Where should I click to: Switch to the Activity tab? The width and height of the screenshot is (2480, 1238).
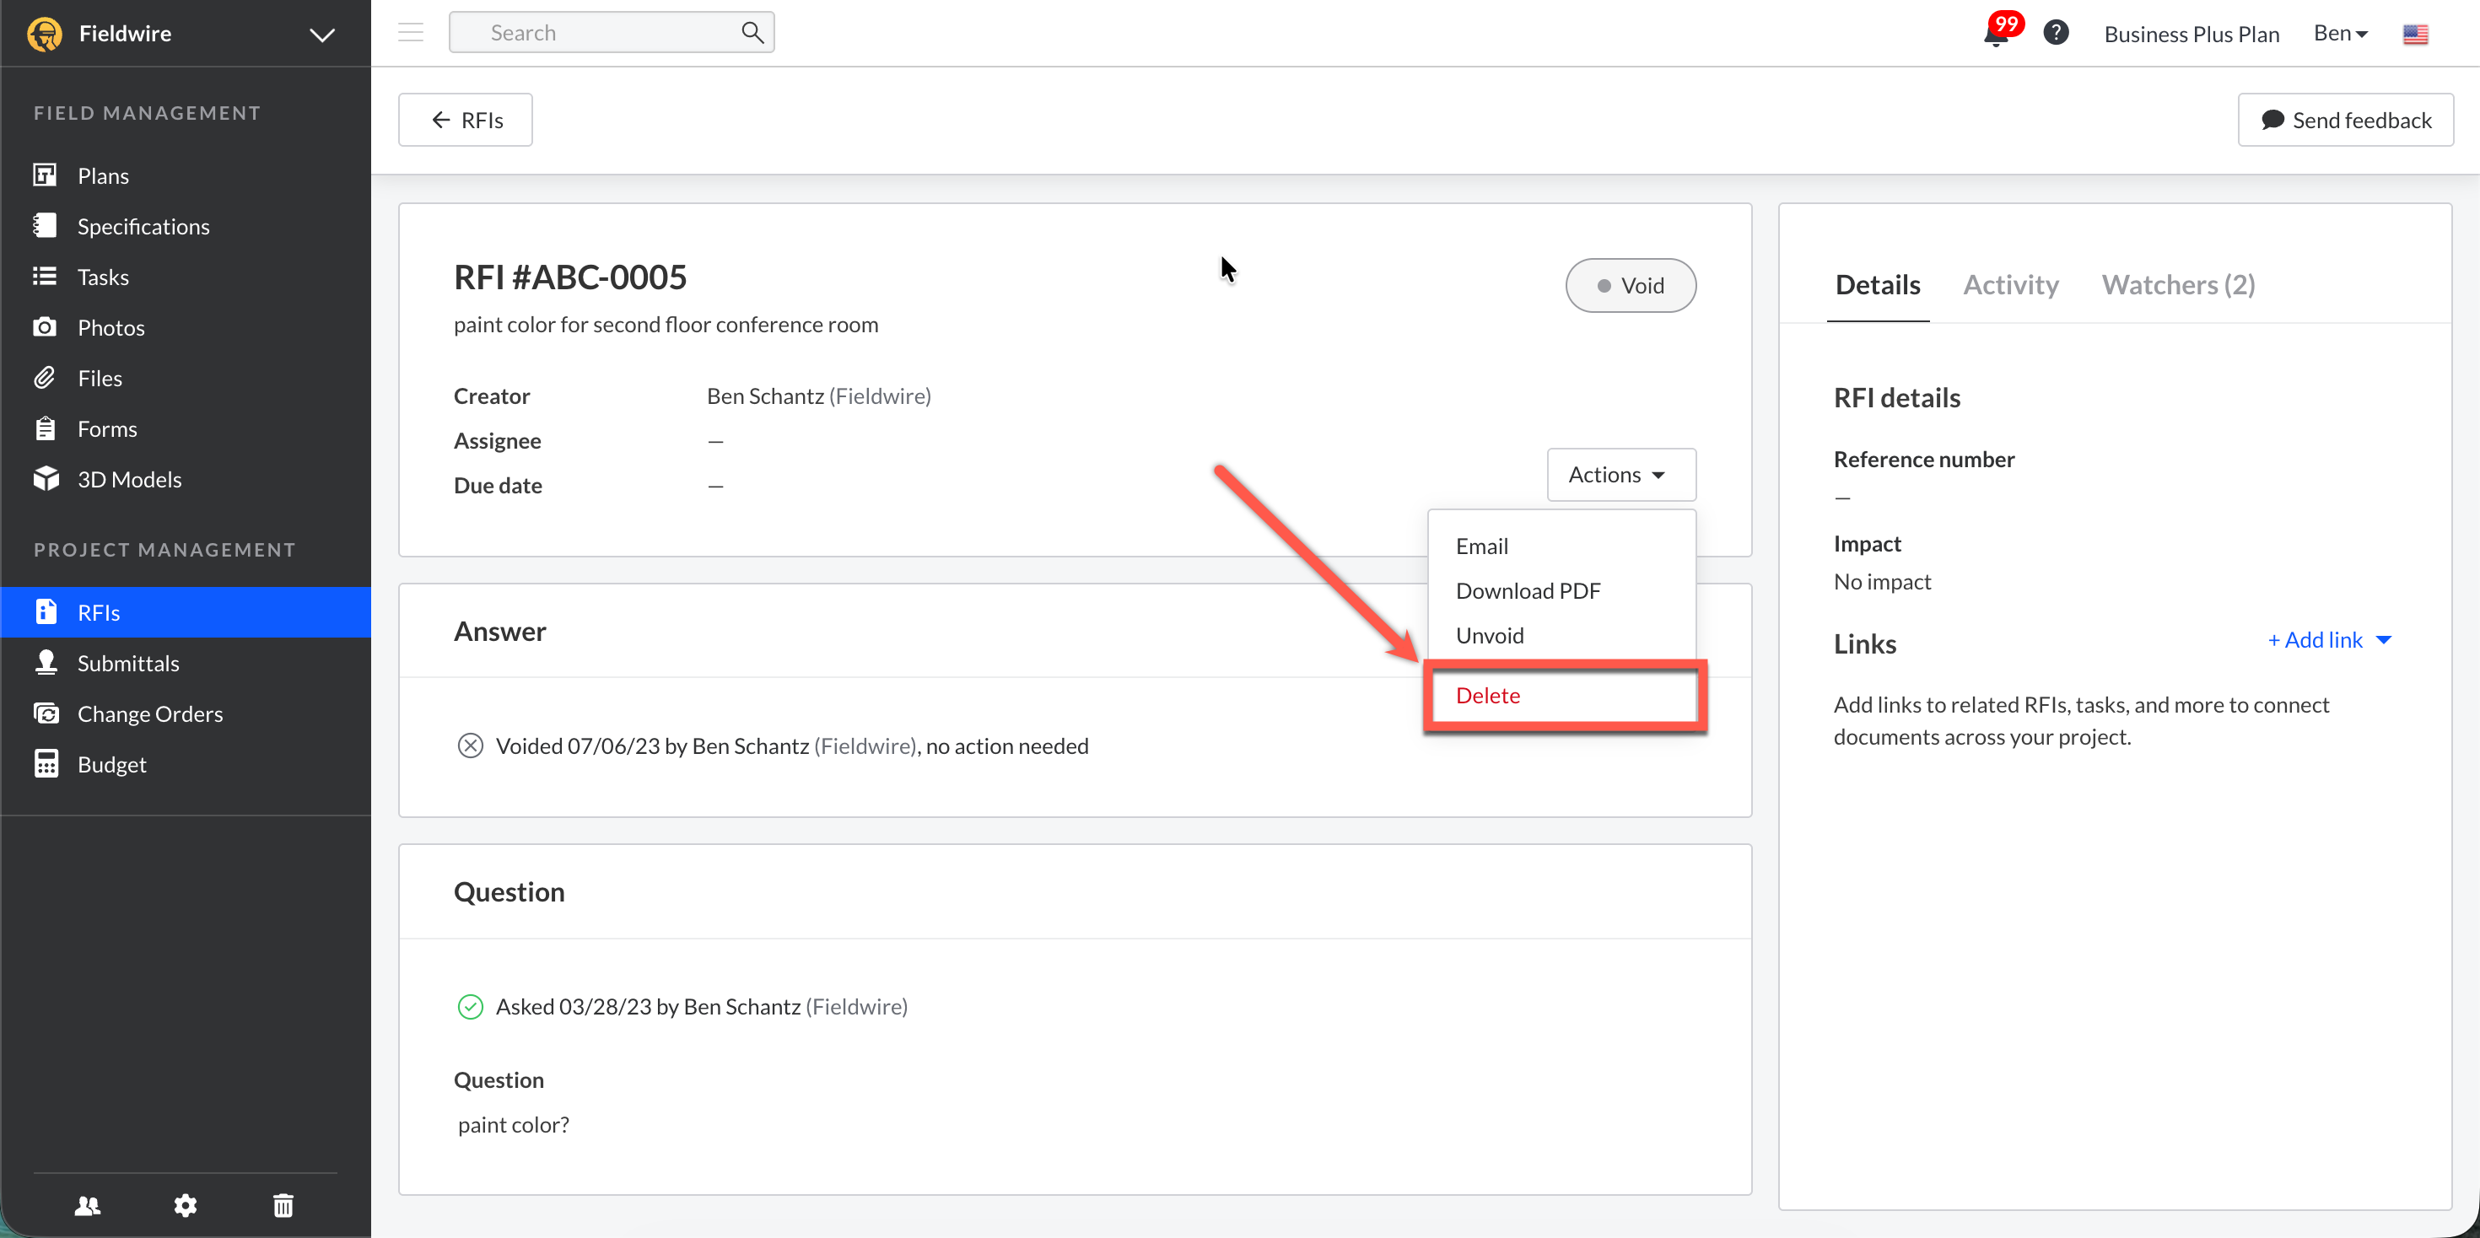pos(2010,285)
